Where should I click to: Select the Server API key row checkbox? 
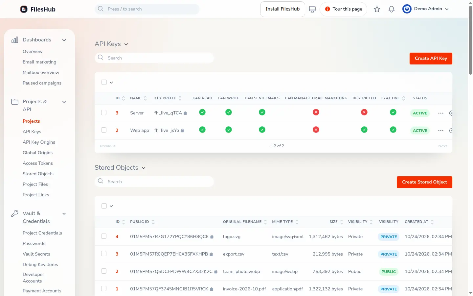point(104,112)
